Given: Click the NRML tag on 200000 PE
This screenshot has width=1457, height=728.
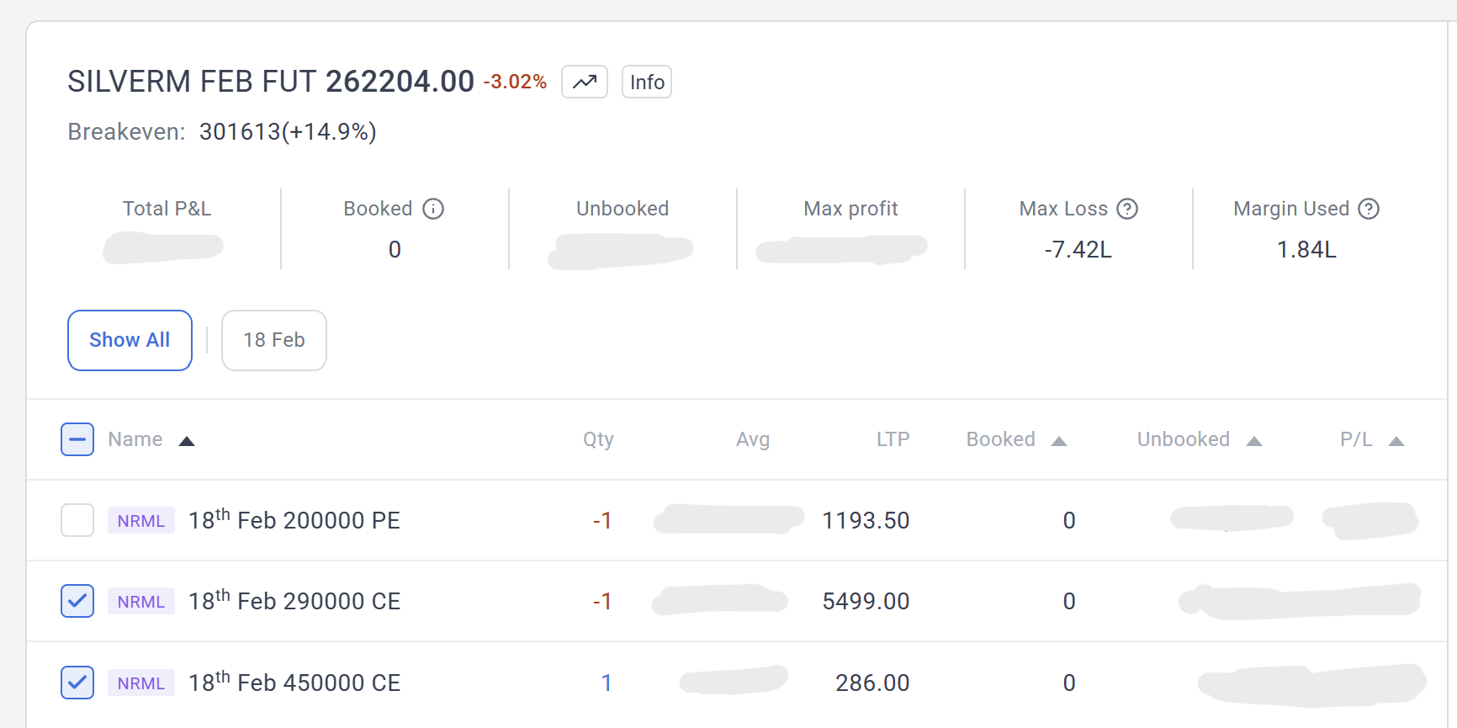Looking at the screenshot, I should [x=140, y=520].
